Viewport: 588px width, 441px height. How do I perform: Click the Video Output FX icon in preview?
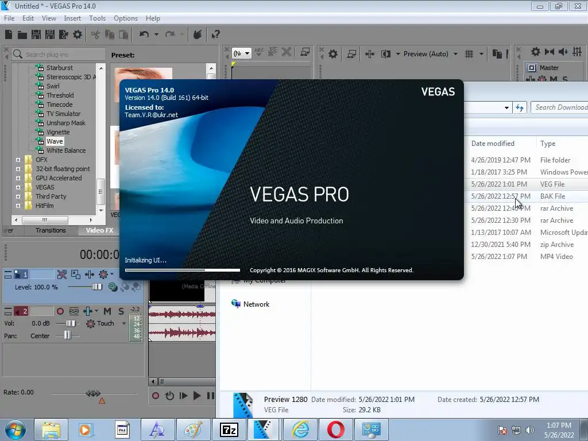point(369,54)
